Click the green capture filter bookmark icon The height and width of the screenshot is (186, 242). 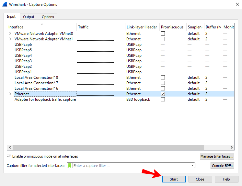[x=70, y=166]
